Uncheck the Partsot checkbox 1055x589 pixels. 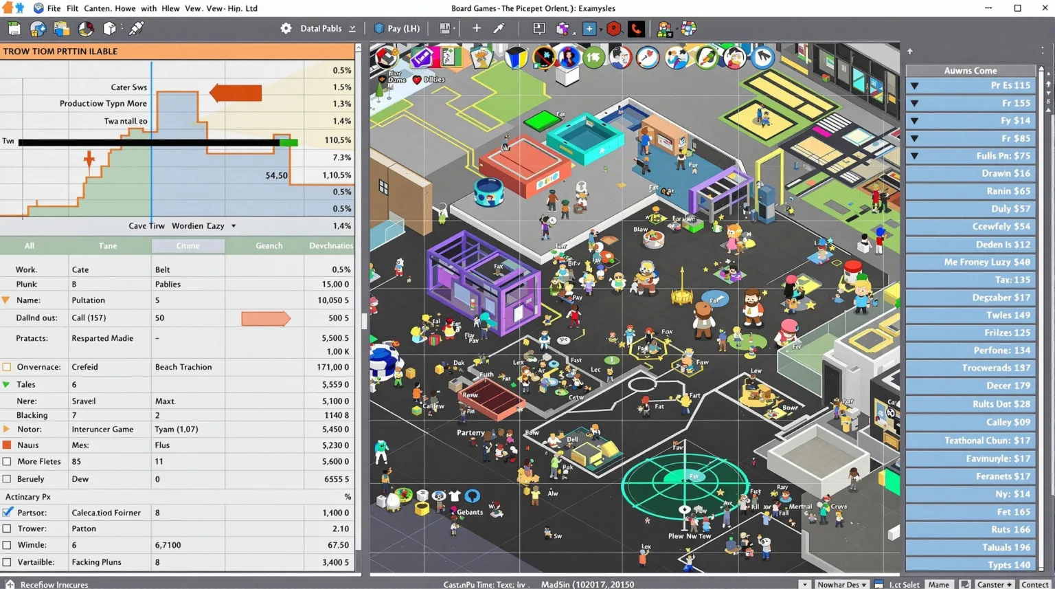pyautogui.click(x=8, y=512)
